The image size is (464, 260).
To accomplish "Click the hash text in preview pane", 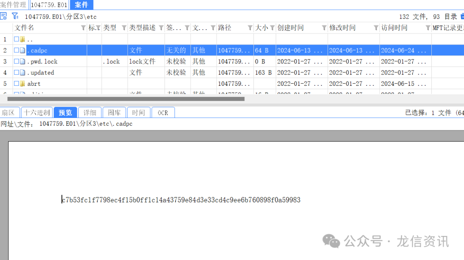I will [x=181, y=200].
